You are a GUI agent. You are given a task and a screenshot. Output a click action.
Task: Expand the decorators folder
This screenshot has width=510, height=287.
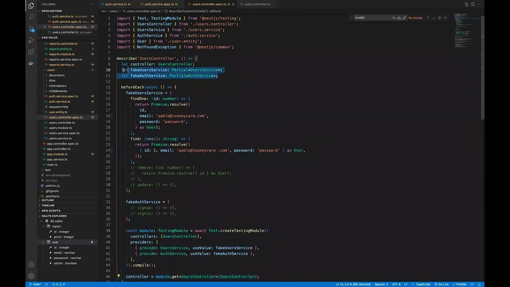(x=57, y=75)
